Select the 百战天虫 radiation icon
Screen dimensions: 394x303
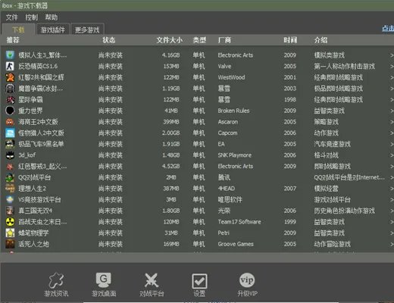click(10, 222)
